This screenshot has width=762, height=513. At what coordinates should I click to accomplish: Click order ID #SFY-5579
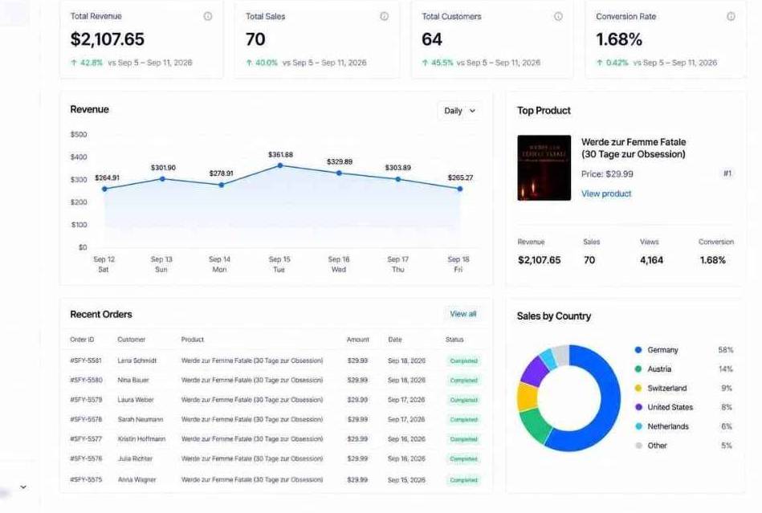(86, 400)
